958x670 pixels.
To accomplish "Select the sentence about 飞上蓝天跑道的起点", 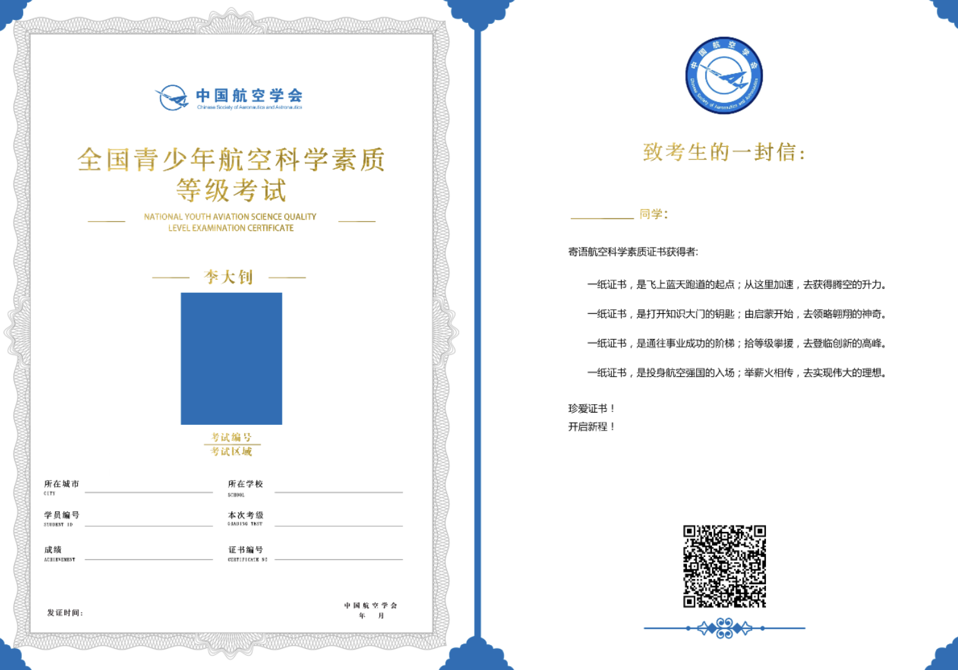I will 736,284.
